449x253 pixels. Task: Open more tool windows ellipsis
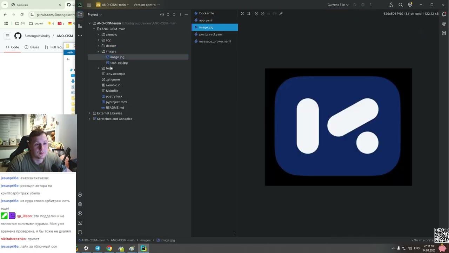point(80,35)
